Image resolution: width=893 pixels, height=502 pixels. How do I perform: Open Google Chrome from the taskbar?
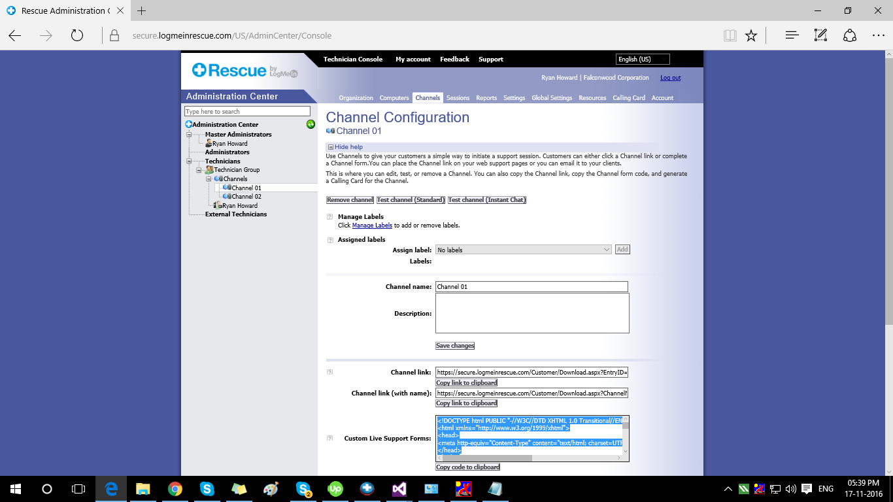click(175, 488)
